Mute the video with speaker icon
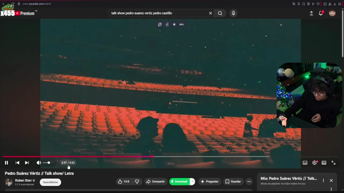344x193 pixels. click(x=39, y=163)
